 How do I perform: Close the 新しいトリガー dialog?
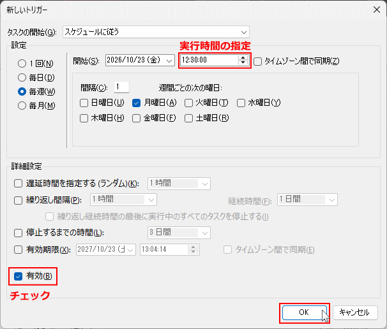click(377, 10)
